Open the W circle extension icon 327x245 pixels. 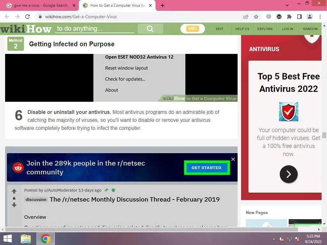tap(279, 17)
